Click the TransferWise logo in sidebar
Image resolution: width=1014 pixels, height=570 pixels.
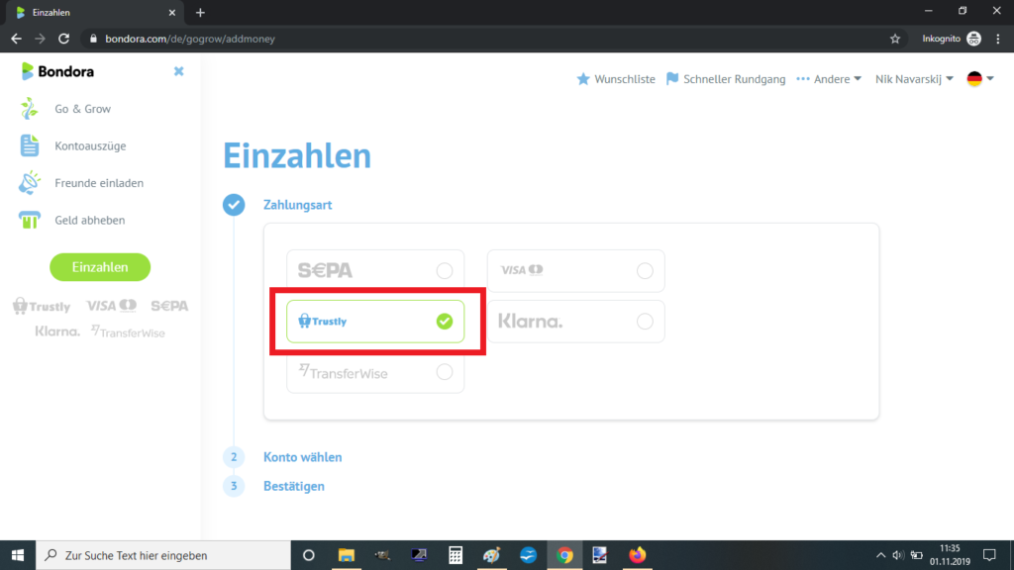click(x=128, y=332)
